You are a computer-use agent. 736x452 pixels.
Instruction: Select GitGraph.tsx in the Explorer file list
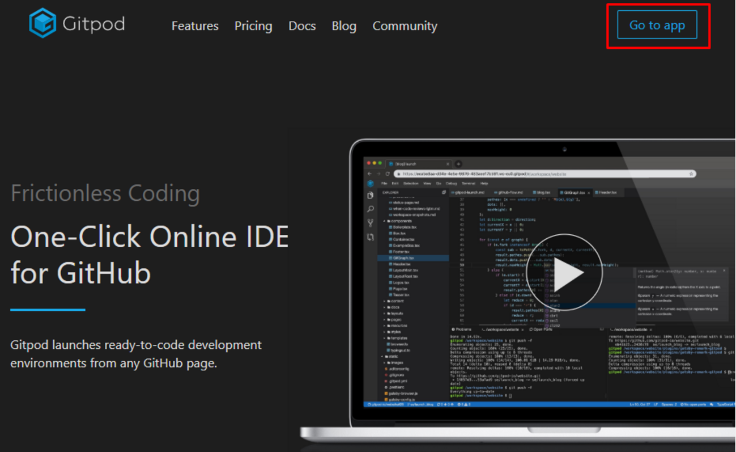pyautogui.click(x=403, y=258)
